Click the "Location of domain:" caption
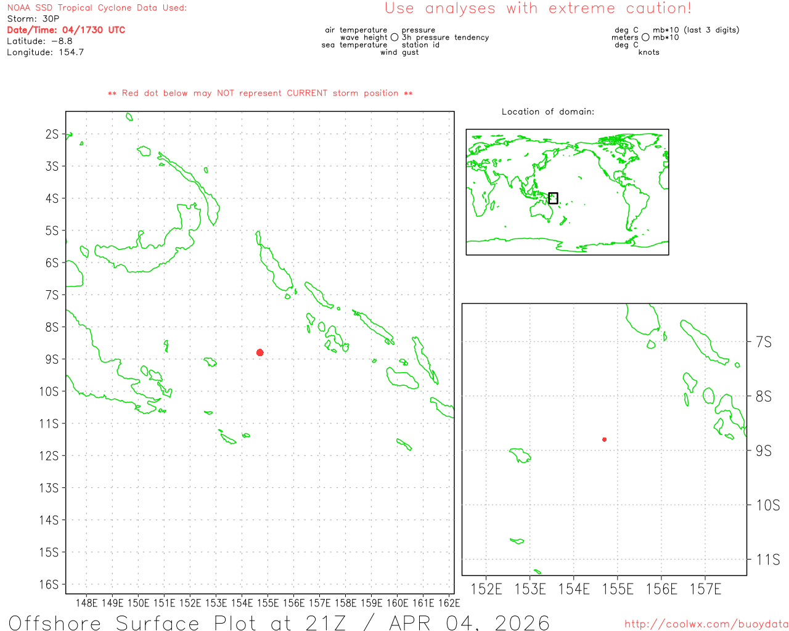The height and width of the screenshot is (631, 789). pyautogui.click(x=547, y=112)
